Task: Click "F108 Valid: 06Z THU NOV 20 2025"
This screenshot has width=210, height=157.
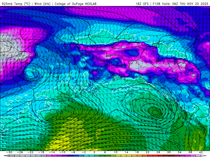Action: click(180, 4)
